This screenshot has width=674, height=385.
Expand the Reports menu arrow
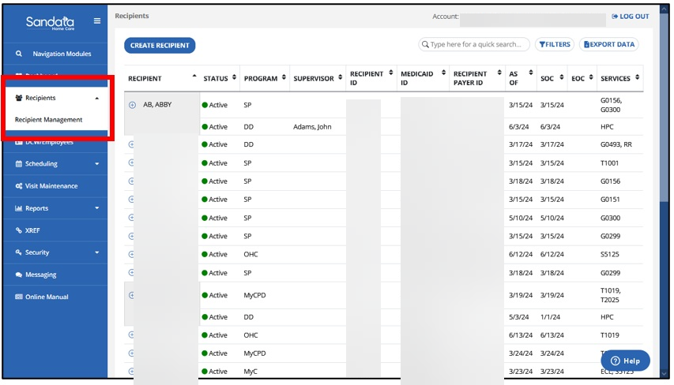(96, 208)
